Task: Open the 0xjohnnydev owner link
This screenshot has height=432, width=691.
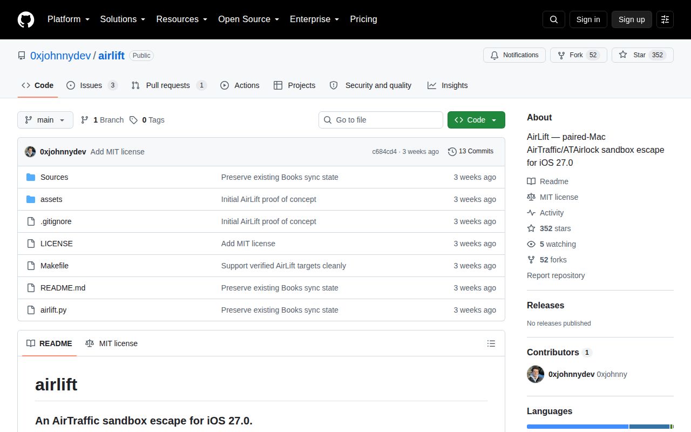Action: click(60, 56)
